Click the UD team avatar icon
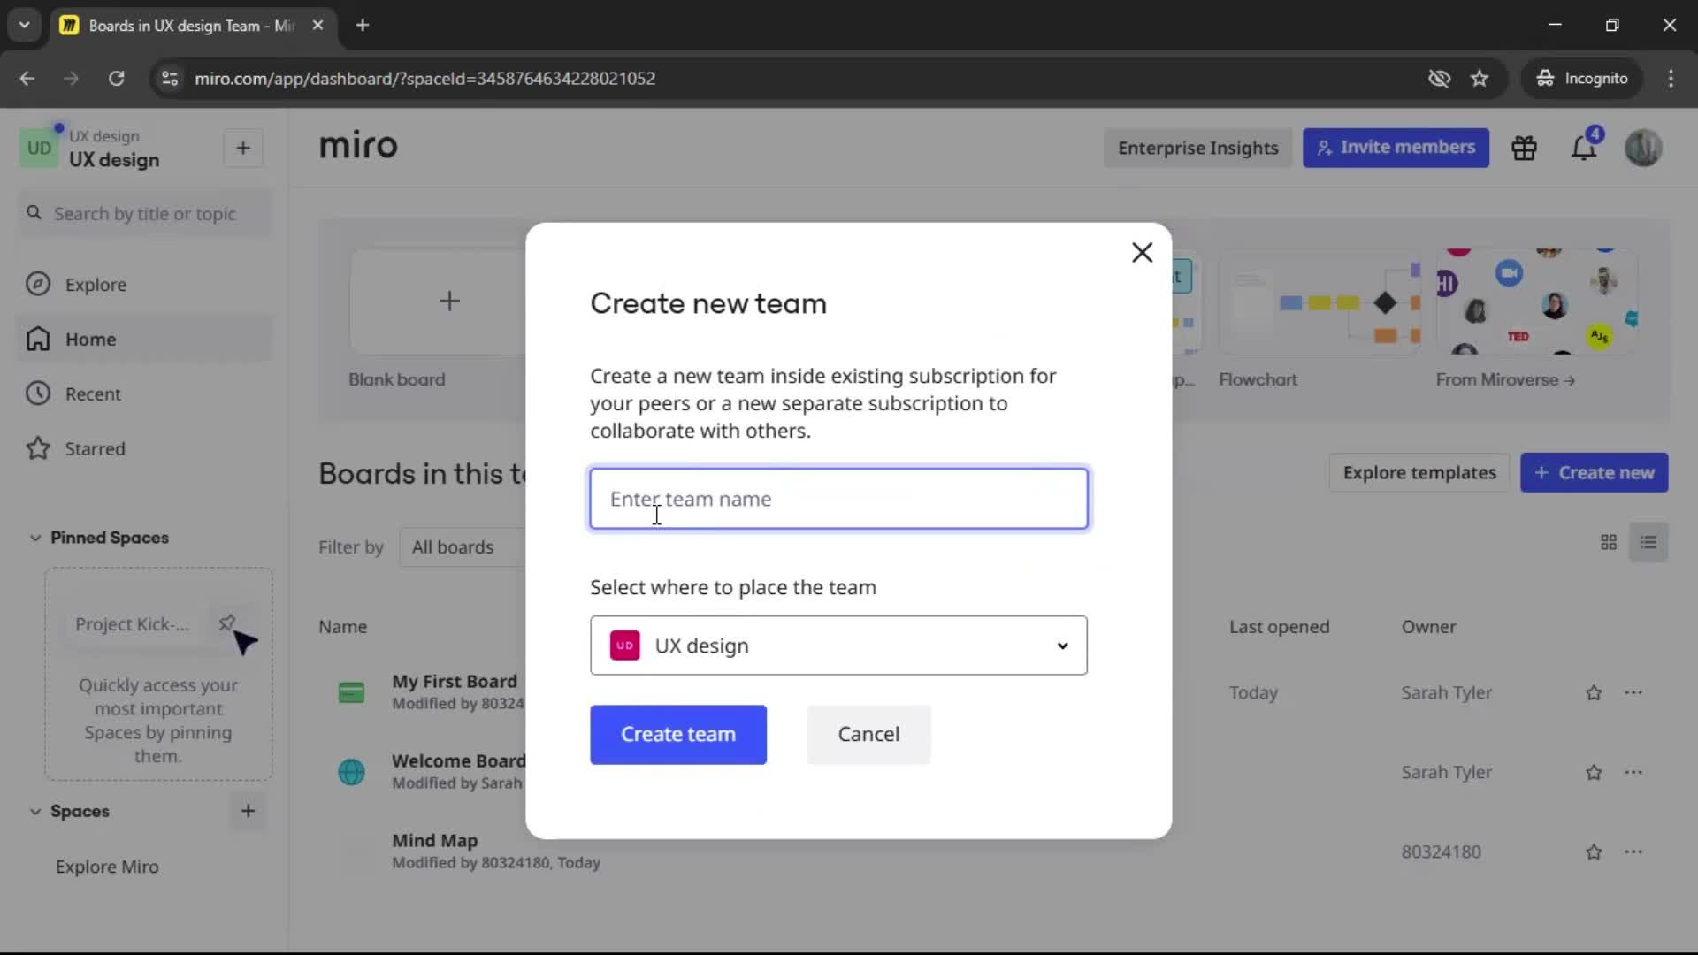This screenshot has width=1698, height=955. (39, 149)
